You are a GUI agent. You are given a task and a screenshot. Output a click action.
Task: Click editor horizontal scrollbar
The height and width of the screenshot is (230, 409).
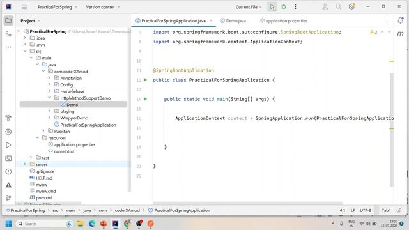tap(247, 203)
